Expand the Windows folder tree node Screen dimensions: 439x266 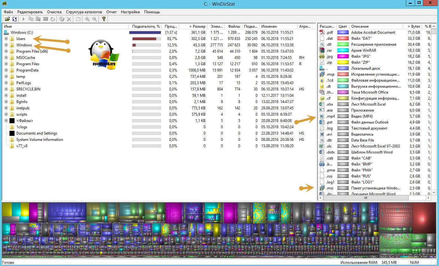(6, 45)
